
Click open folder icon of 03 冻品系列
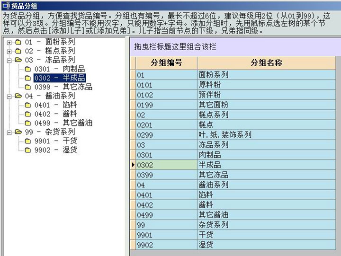click(18, 60)
